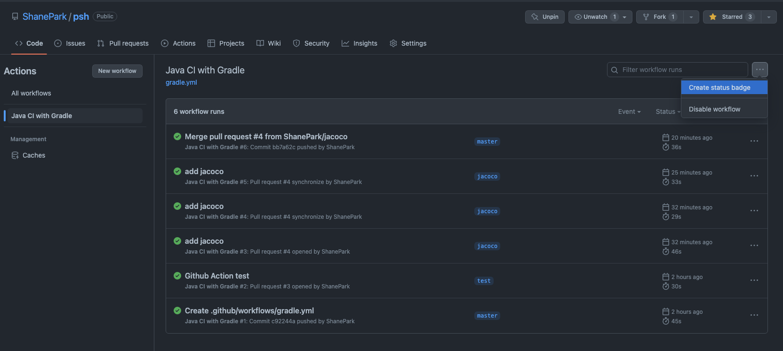Open add jacoco run #5
This screenshot has height=351, width=783.
tap(204, 171)
